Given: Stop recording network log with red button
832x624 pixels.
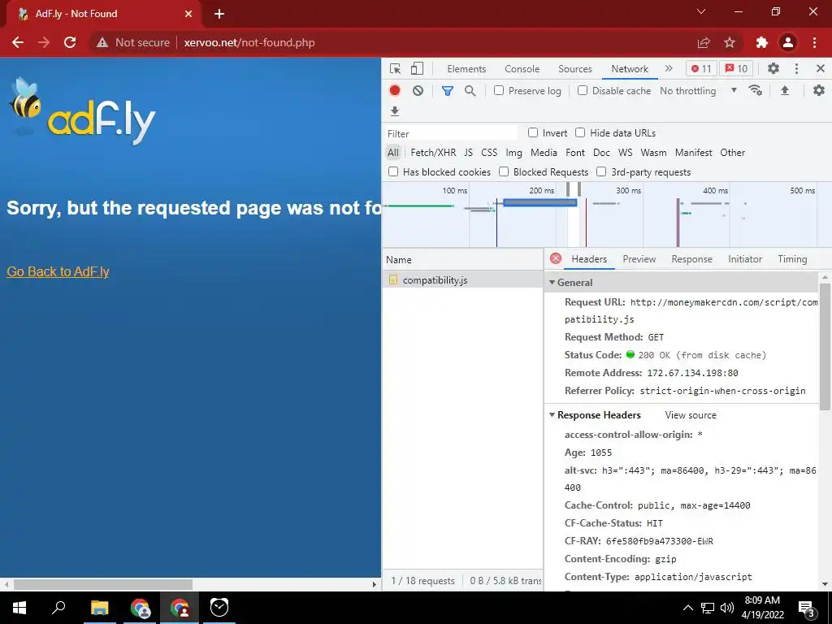Looking at the screenshot, I should (395, 90).
